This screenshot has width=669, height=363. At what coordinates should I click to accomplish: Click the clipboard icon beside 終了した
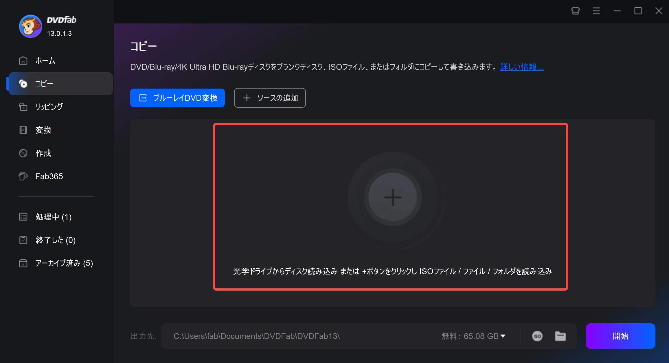23,240
